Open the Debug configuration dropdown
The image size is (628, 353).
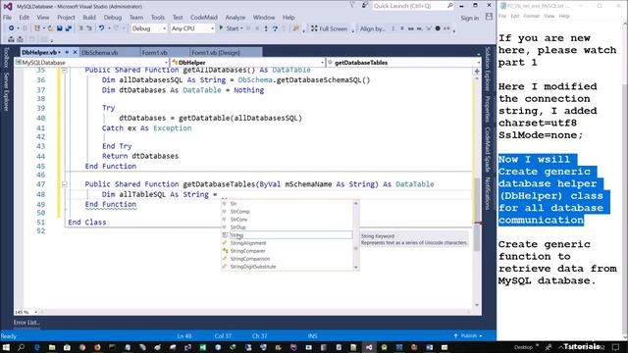click(x=148, y=28)
